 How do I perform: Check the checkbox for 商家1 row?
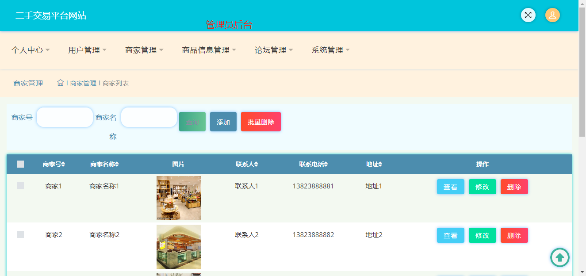coord(20,186)
